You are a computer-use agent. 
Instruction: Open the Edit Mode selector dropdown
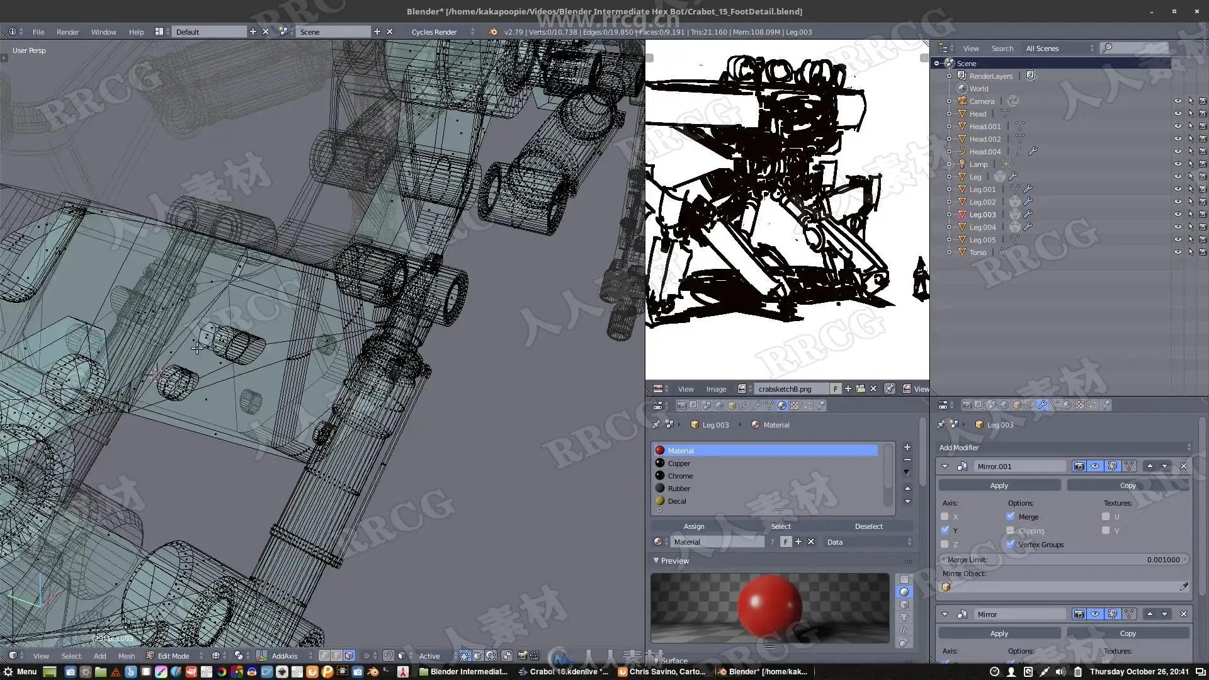174,656
